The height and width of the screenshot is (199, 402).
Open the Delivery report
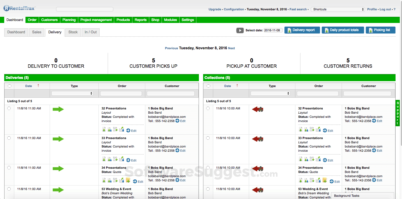click(x=302, y=30)
